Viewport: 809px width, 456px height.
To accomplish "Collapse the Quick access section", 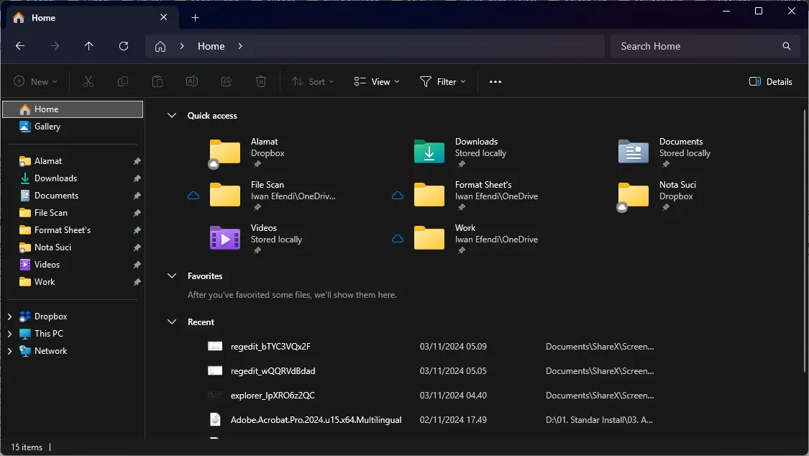I will (x=171, y=115).
